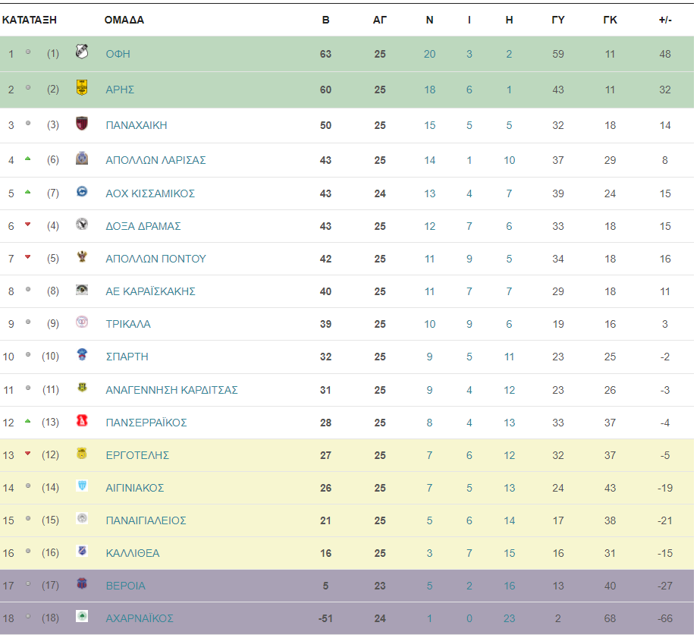Click the ΑΧΑΡΝΑΪΚΟΣ green logo
Image resolution: width=700 pixels, height=635 pixels.
pyautogui.click(x=82, y=616)
